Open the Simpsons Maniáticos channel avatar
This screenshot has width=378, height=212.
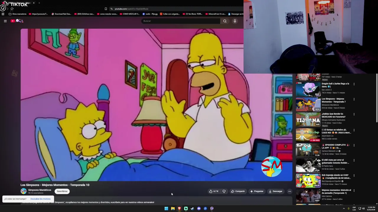(23, 191)
